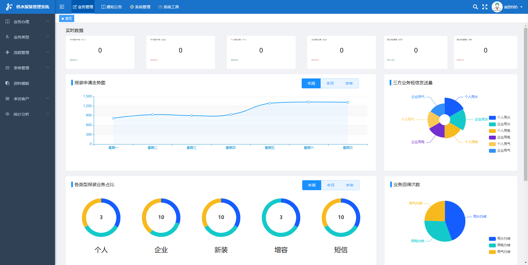
Task: Select 本月 in the trend chart
Action: pos(330,83)
